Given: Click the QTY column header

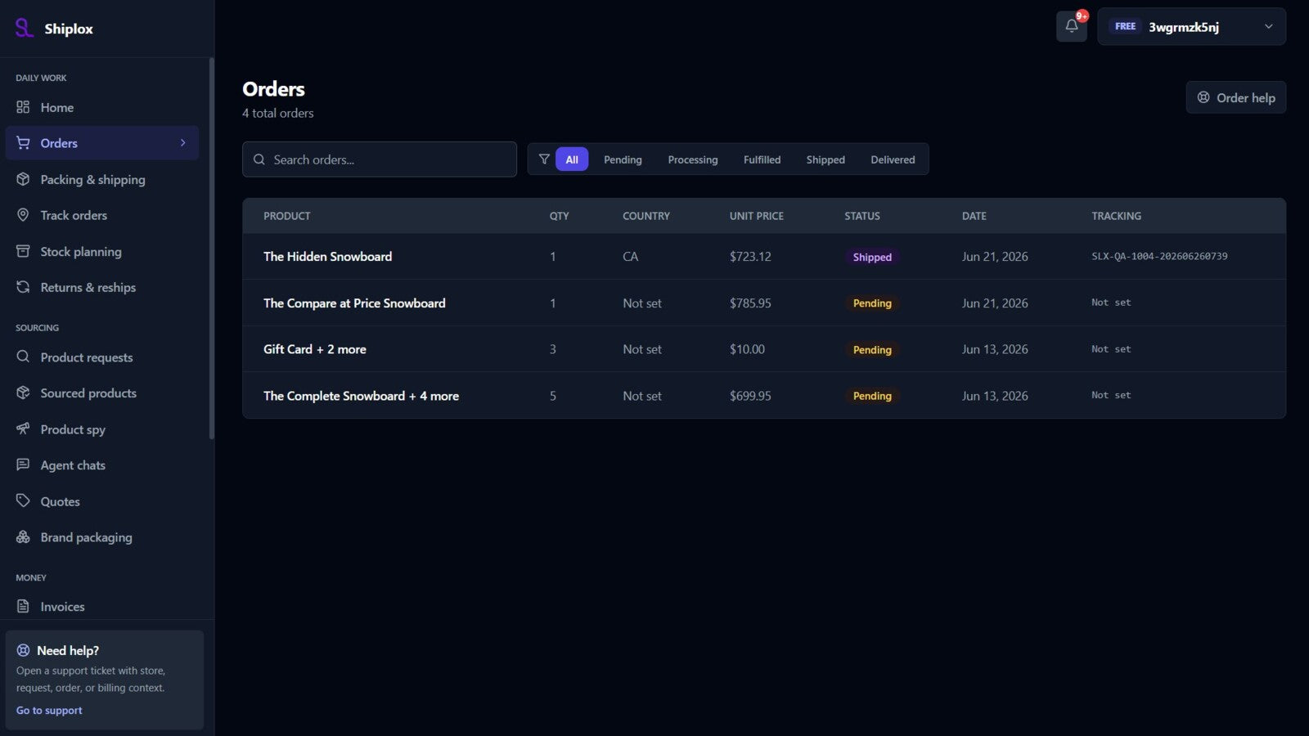Looking at the screenshot, I should (x=559, y=216).
